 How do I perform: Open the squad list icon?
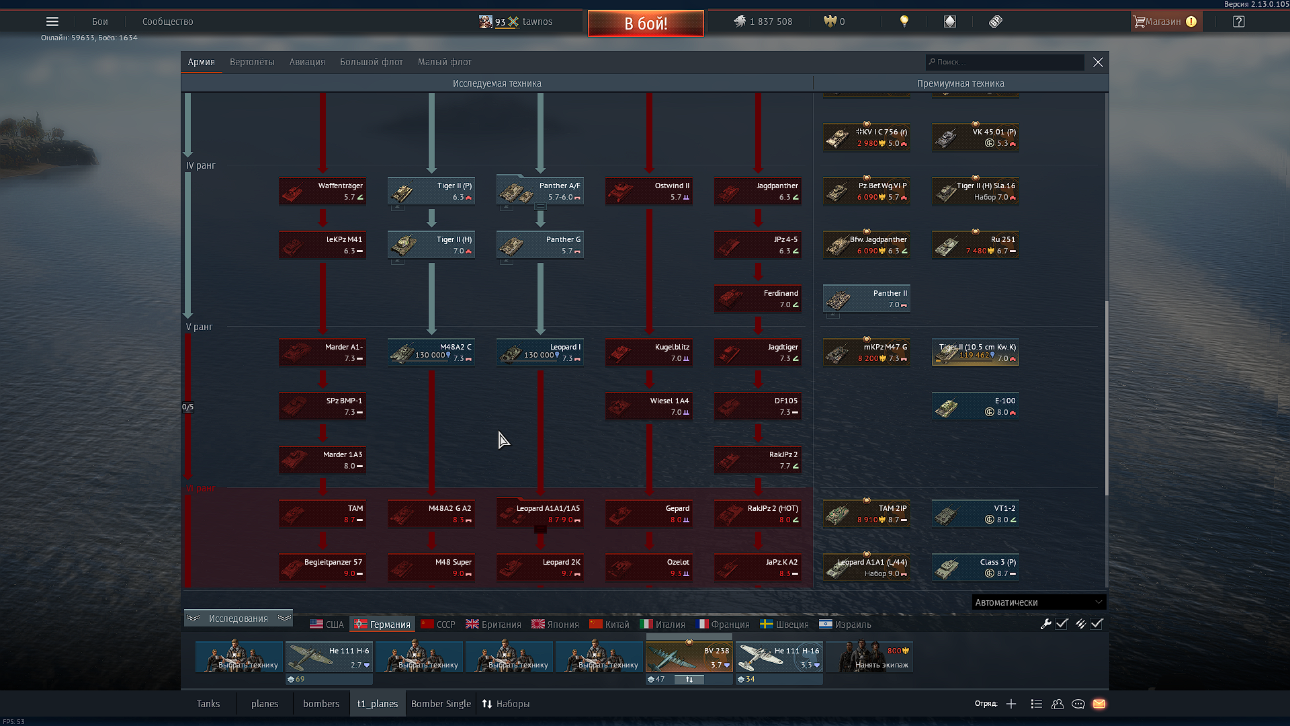tap(1036, 704)
